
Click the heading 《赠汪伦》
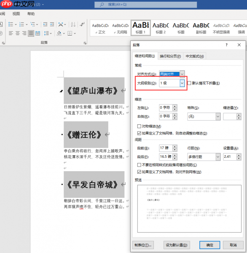point(84,135)
